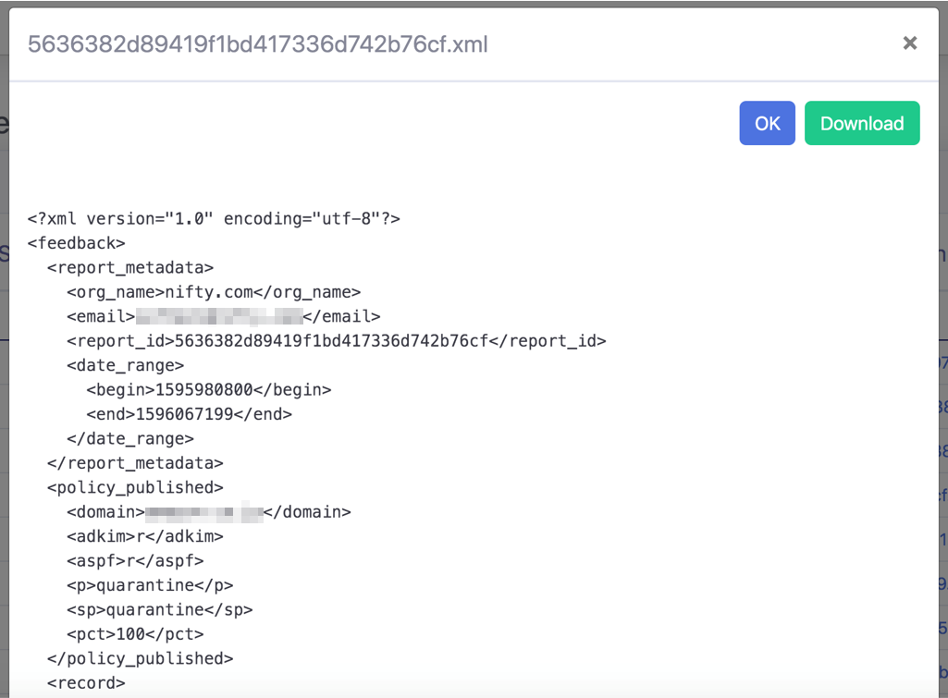The image size is (948, 698).
Task: Click the closing report_metadata tag
Action: coord(135,463)
